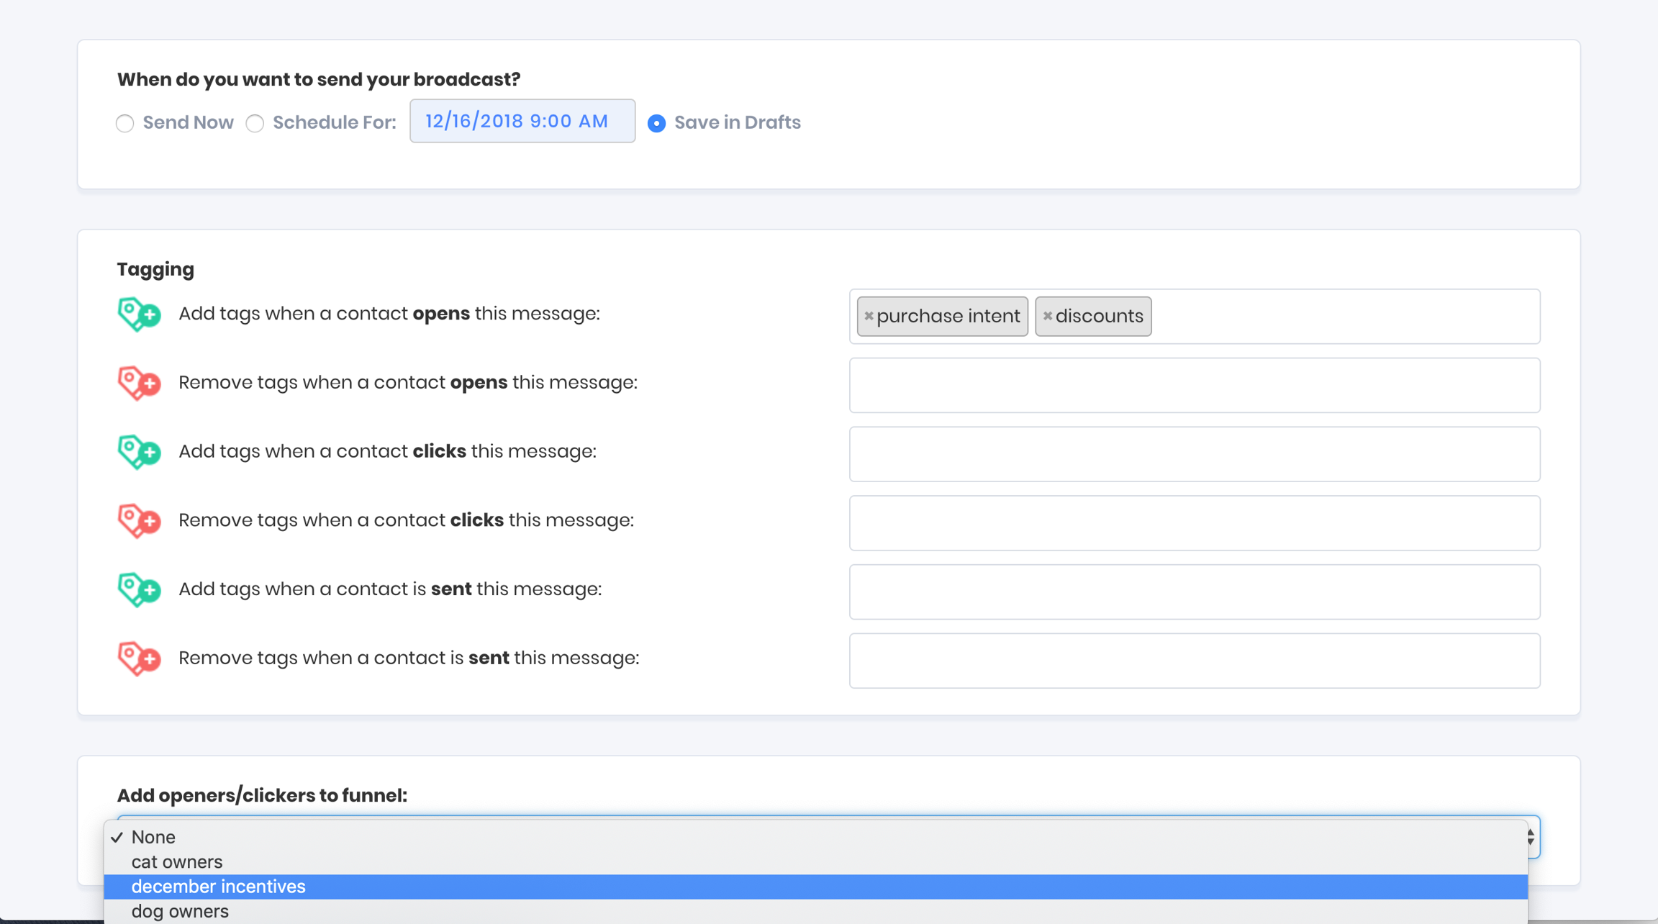This screenshot has width=1658, height=924.
Task: Remove the 'purchase intent' tag via x
Action: [869, 316]
